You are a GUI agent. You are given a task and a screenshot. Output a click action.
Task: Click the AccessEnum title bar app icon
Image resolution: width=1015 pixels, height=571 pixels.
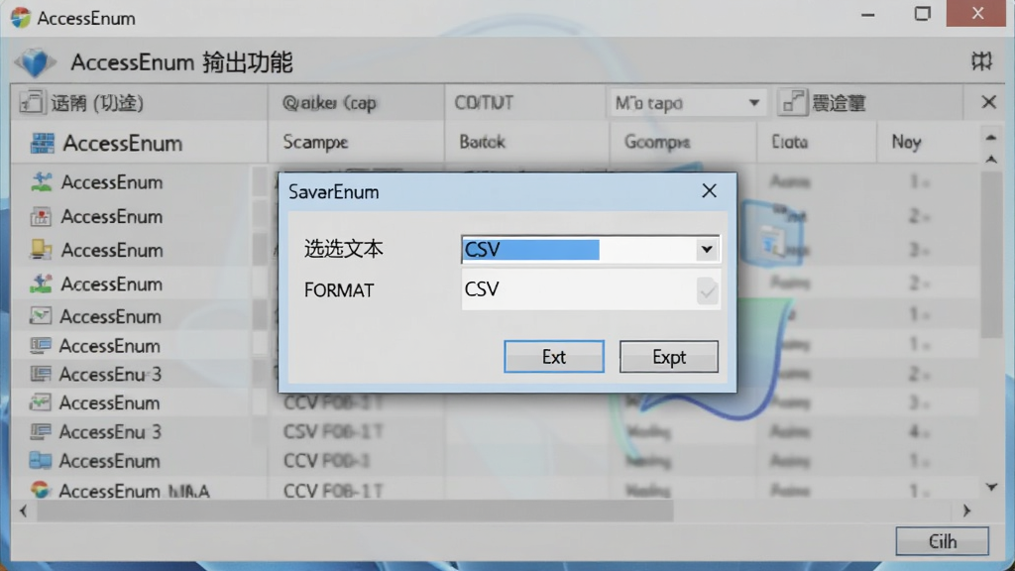tap(20, 18)
